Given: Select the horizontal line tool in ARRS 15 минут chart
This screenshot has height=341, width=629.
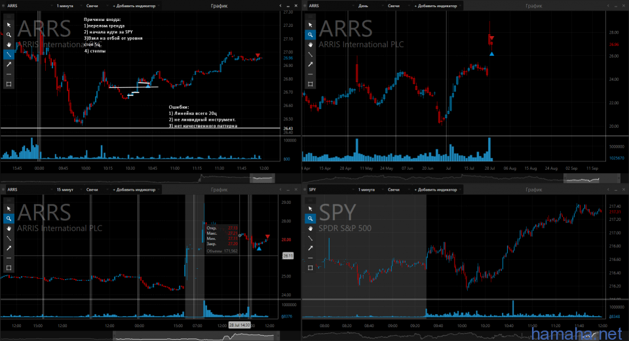Looking at the screenshot, I should coord(9,258).
